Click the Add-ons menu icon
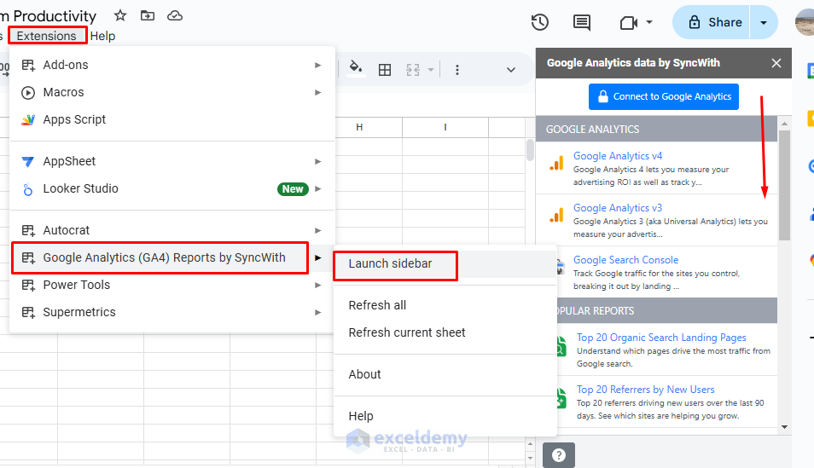Viewport: 814px width, 468px height. coord(28,66)
